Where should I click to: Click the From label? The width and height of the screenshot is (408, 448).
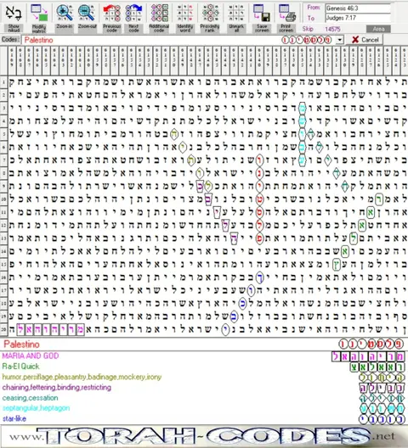click(x=314, y=8)
